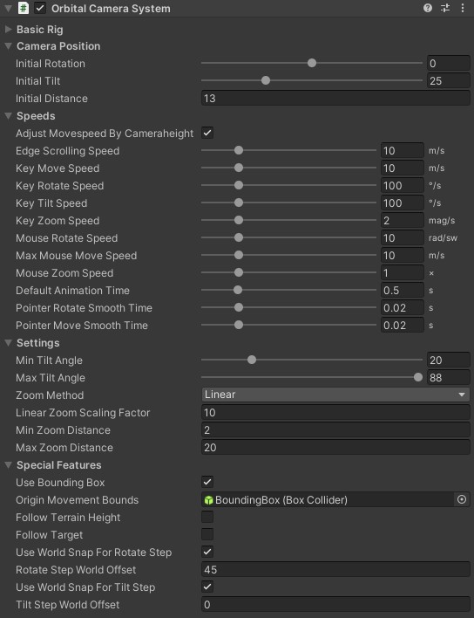
Task: Click the Key Zoom Speed value field
Action: (402, 220)
